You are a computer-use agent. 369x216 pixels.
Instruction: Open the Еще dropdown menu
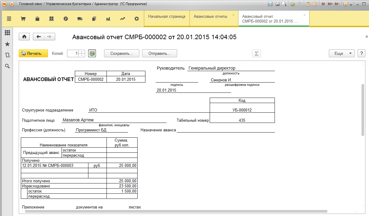coord(342,53)
